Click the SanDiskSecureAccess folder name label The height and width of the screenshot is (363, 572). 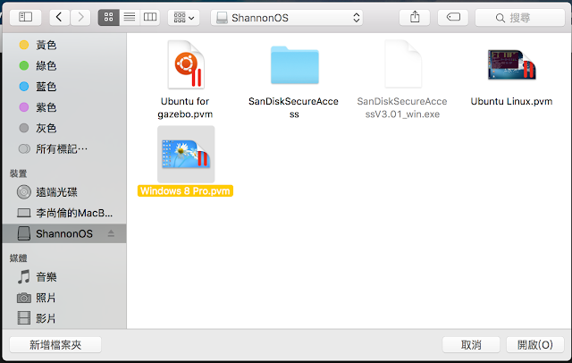click(x=294, y=107)
